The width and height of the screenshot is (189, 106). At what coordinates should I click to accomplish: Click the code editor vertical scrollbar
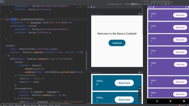coord(86,60)
